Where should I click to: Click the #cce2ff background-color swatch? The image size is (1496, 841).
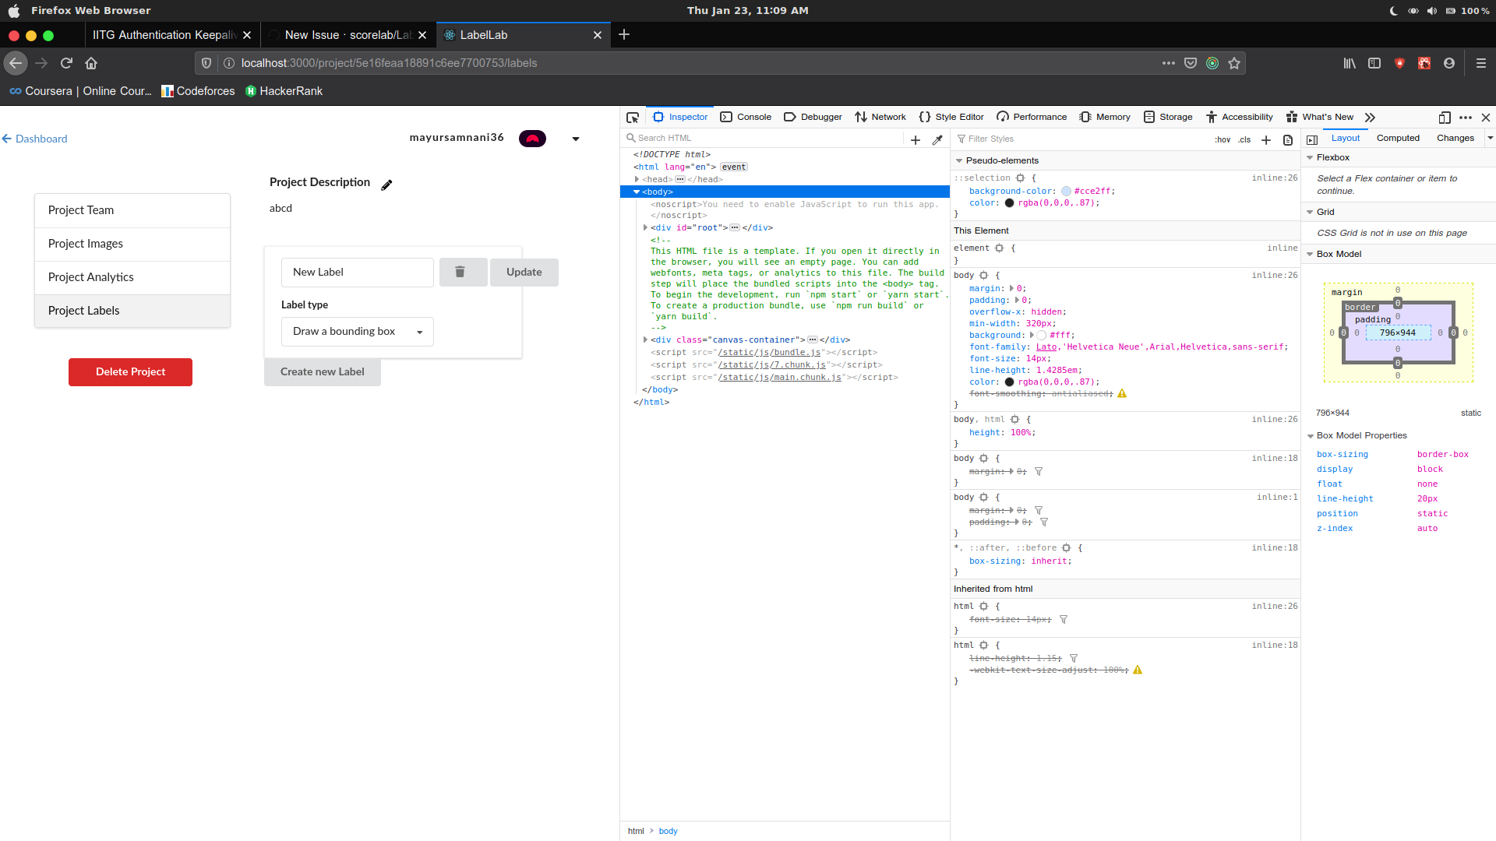pyautogui.click(x=1067, y=191)
